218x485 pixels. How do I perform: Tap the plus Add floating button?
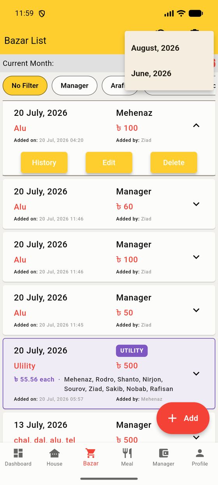tap(183, 418)
